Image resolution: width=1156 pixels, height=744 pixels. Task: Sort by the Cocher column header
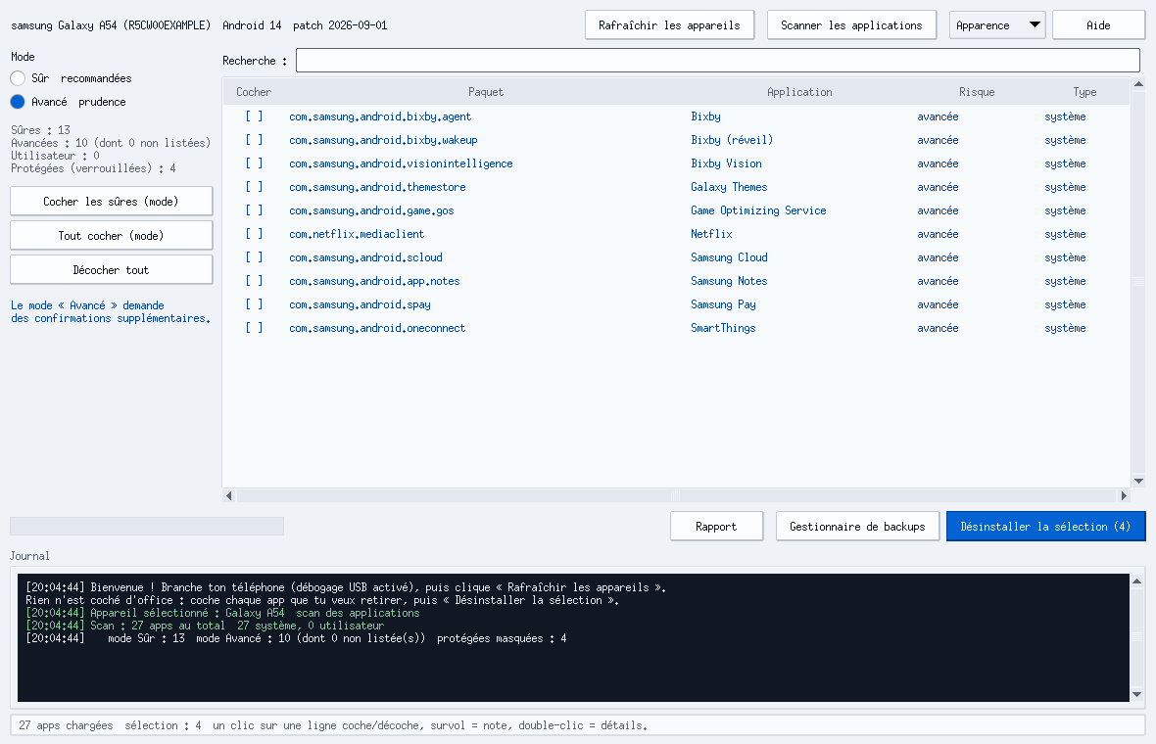click(254, 92)
